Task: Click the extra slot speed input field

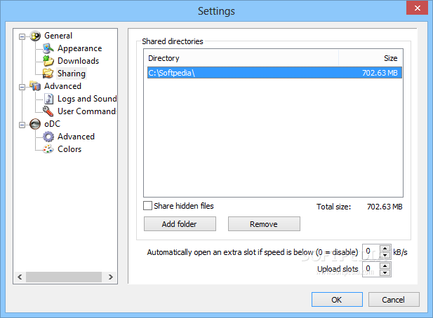Action: 371,252
